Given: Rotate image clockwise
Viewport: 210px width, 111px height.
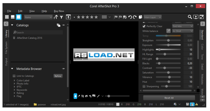Looking at the screenshot, I should pos(135,17).
